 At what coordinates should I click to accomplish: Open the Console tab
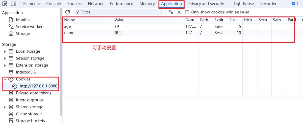click(x=54, y=4)
